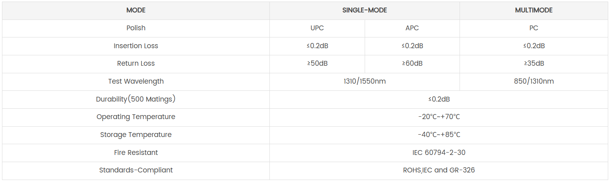Select the 1310/1550nm wavelength cell
Screen dimensions: 611x182
(x=364, y=82)
